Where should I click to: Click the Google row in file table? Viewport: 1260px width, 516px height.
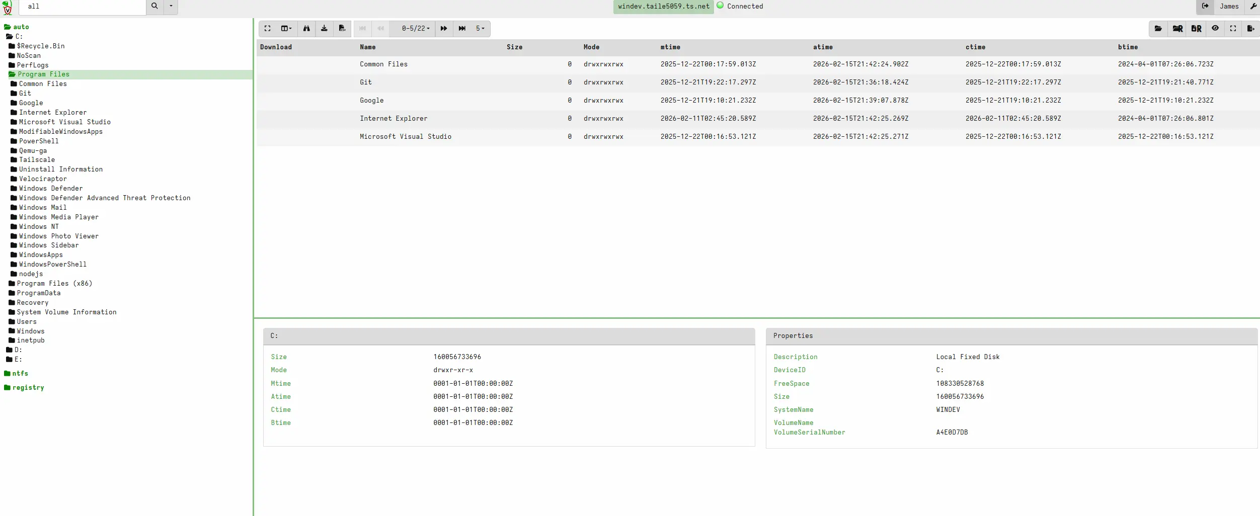tap(758, 101)
